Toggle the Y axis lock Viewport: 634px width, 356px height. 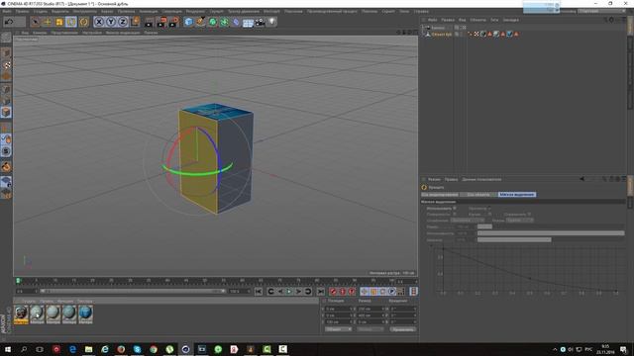click(111, 22)
